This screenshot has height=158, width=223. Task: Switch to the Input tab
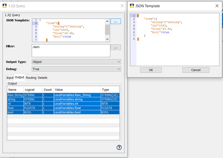click(x=10, y=78)
